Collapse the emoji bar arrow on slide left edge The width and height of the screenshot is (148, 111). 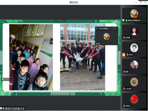[13, 79]
